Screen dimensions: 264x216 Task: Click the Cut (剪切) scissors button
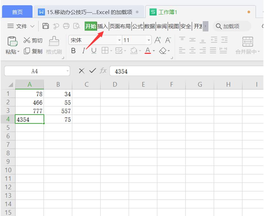(33, 40)
